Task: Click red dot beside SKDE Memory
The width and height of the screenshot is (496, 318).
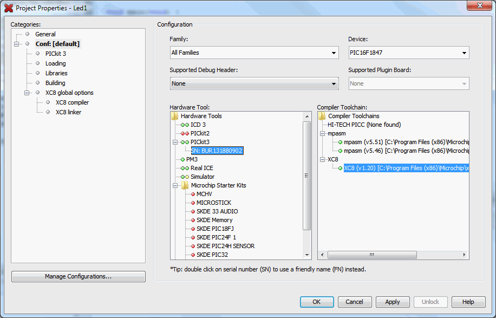Action: click(x=193, y=220)
